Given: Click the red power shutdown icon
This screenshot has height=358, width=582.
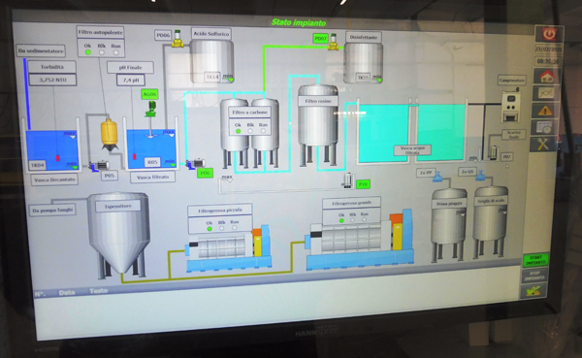Looking at the screenshot, I should [549, 34].
